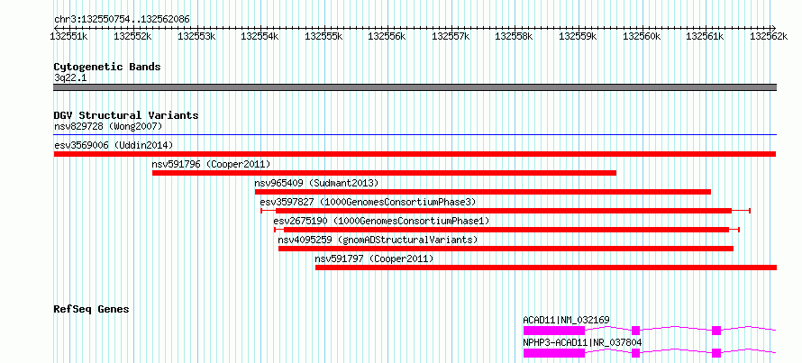The height and width of the screenshot is (363, 802).
Task: Click the 132552k ruler tick label
Action: pos(132,36)
